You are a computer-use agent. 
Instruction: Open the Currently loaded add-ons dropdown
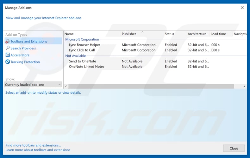33,85
